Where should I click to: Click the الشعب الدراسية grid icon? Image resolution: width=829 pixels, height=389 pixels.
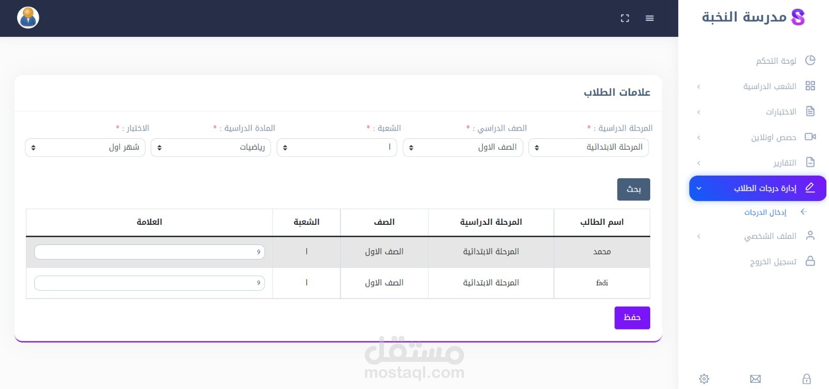pyautogui.click(x=810, y=85)
